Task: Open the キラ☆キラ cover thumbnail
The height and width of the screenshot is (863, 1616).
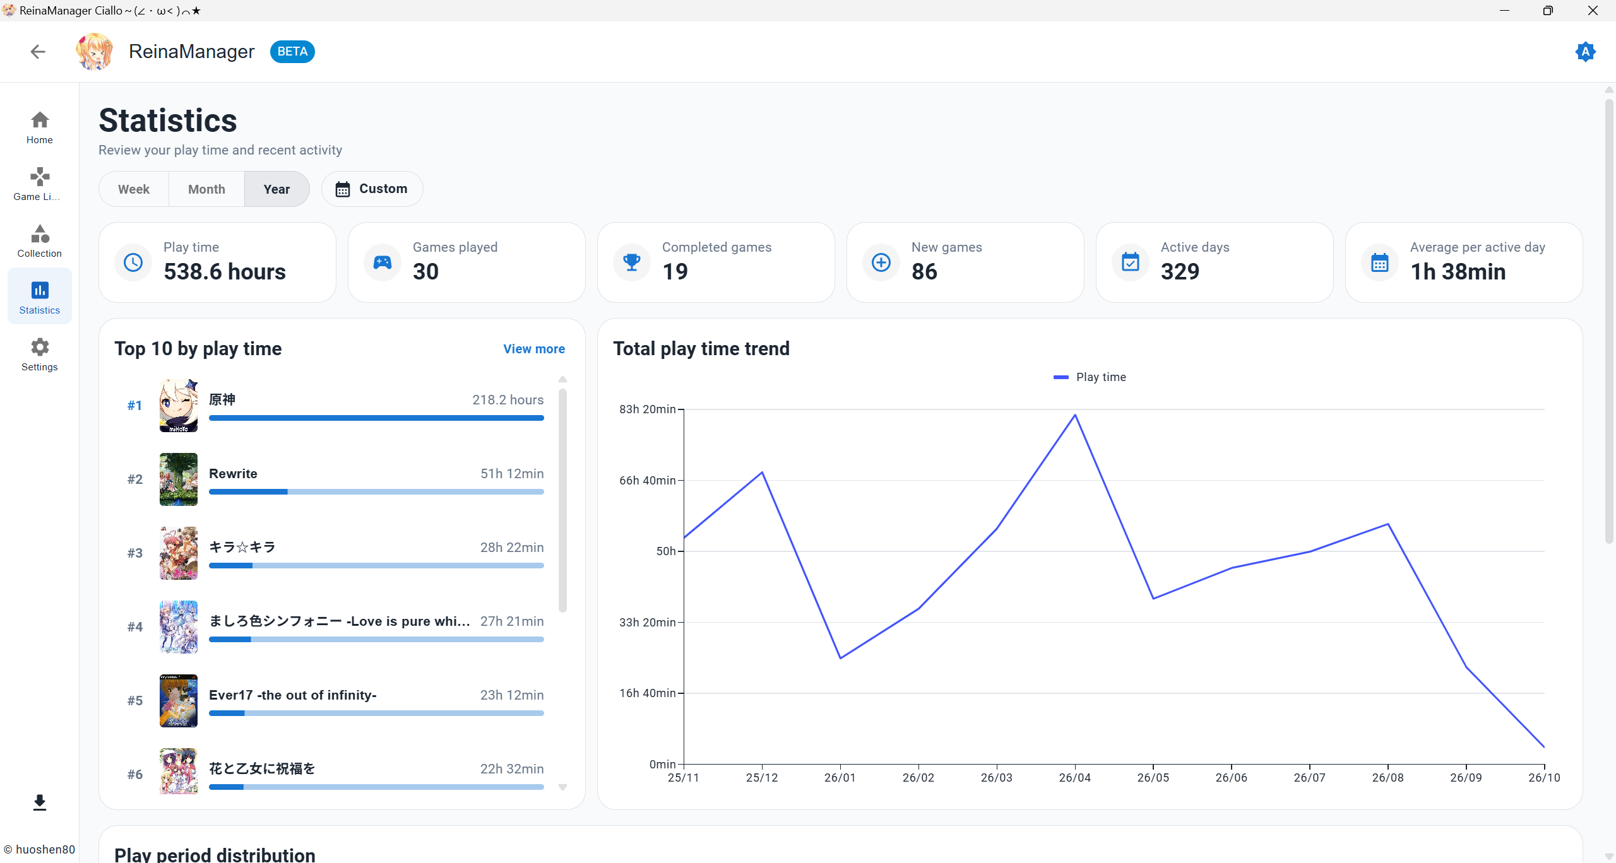Action: (179, 553)
